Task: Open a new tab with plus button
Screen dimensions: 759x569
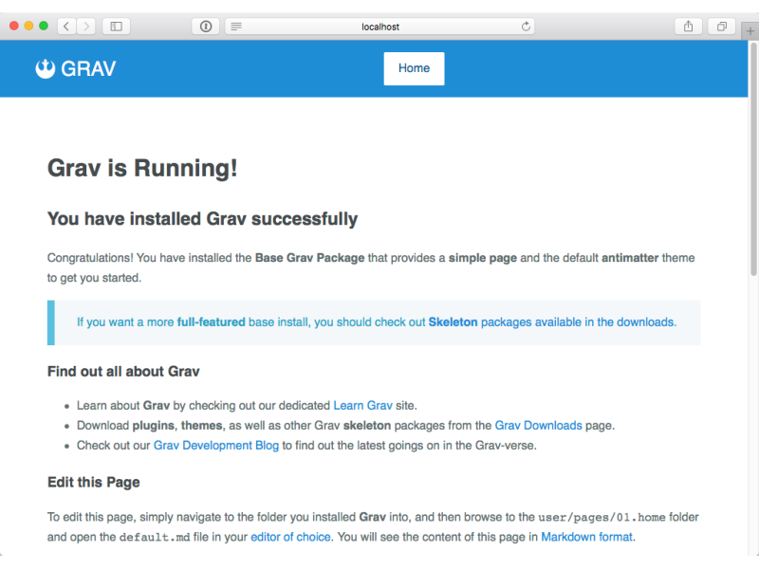Action: click(750, 31)
